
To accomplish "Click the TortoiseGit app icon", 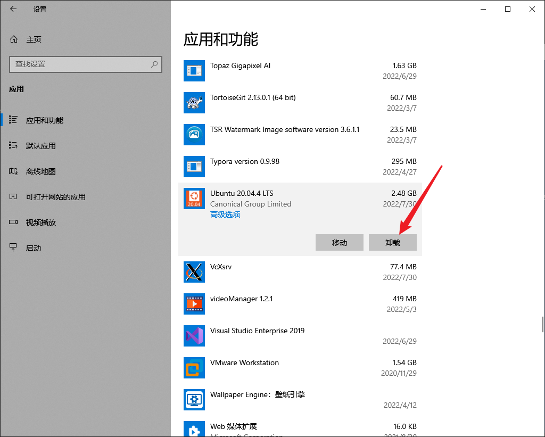I will (194, 103).
